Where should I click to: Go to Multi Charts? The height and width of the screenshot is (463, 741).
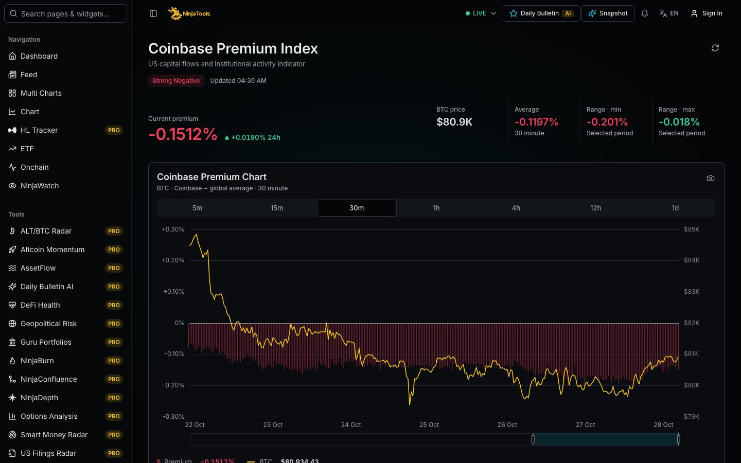click(x=65, y=93)
